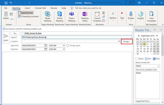Image resolution: width=164 pixels, height=105 pixels.
Task: Expand the Location dropdown arrow
Action: [x=119, y=41]
